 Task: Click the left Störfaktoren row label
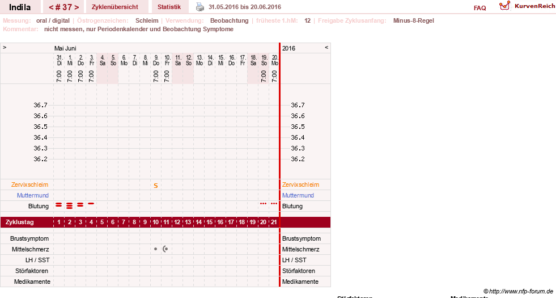(x=32, y=271)
